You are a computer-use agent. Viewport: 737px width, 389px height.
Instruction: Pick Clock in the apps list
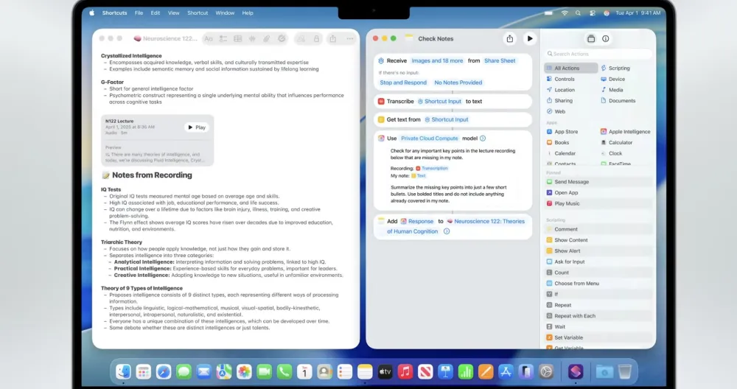click(x=611, y=153)
